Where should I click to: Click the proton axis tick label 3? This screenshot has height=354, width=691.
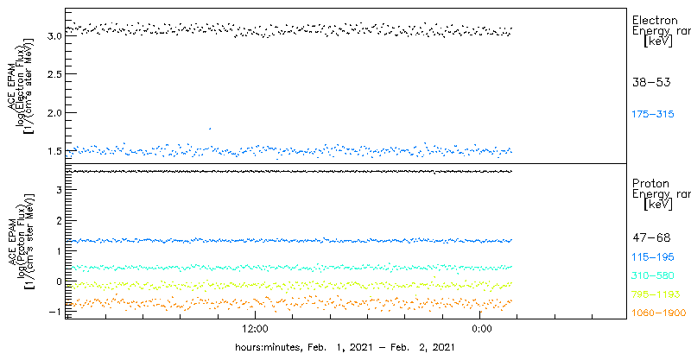point(58,190)
